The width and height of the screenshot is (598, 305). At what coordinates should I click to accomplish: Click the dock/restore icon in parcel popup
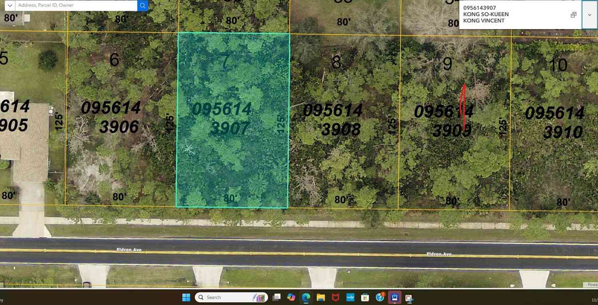click(573, 15)
